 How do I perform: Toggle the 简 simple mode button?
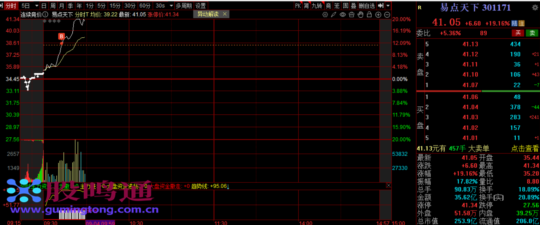pos(306,6)
